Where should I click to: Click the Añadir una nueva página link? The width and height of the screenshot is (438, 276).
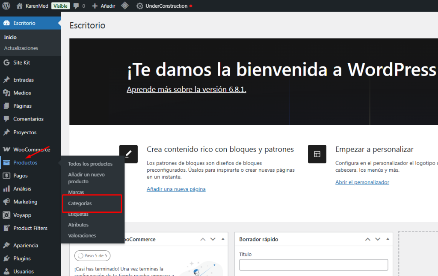(176, 189)
